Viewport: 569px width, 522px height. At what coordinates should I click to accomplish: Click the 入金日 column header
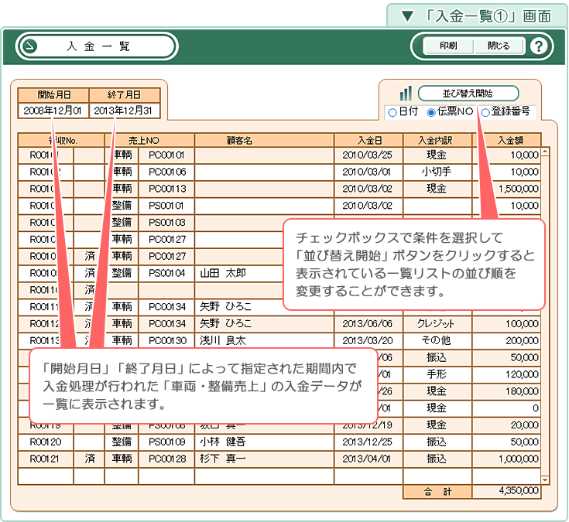[368, 140]
